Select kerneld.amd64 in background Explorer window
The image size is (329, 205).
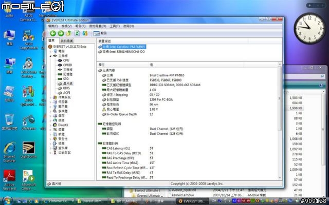pos(182,195)
